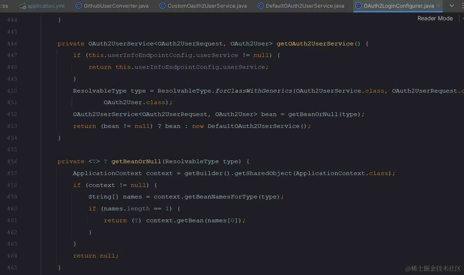Expand the hidden editor tabs dropdown chevron
This screenshot has height=275, width=464.
click(x=452, y=6)
